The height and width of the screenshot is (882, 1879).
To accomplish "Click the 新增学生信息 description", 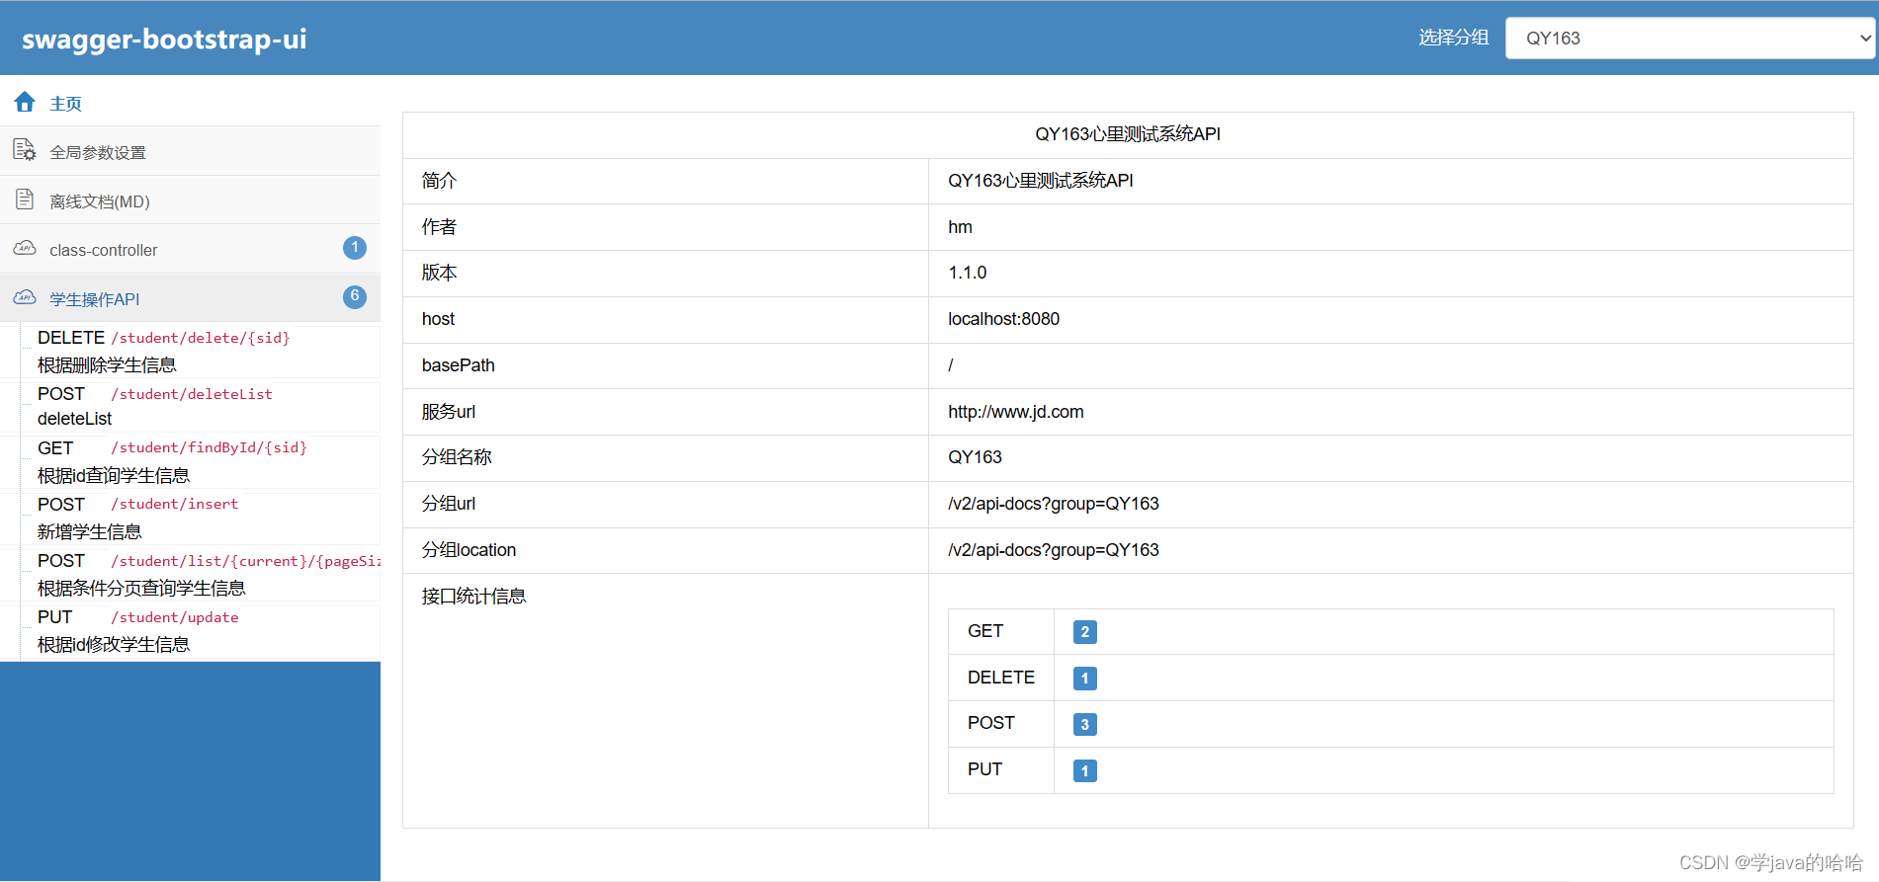I will coord(89,532).
